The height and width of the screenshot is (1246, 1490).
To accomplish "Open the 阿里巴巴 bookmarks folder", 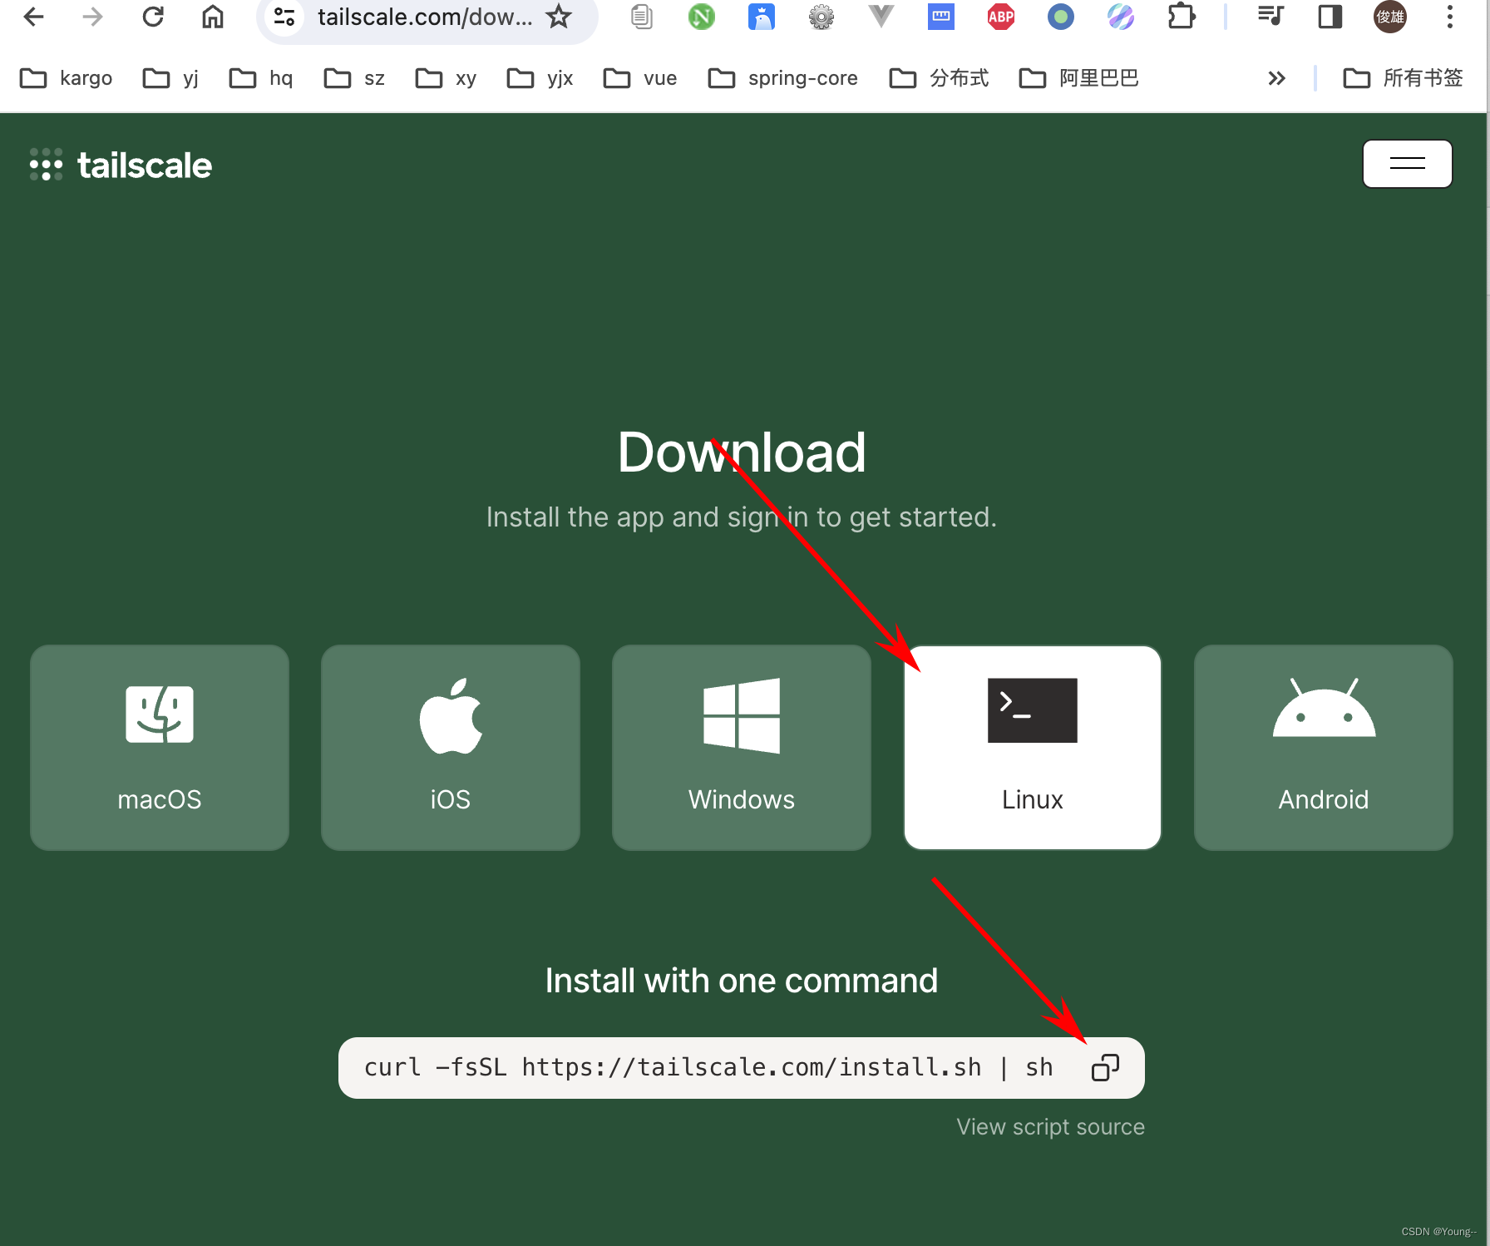I will tap(1079, 78).
